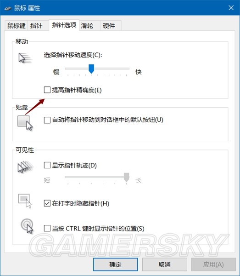
Task: Click the pointer trails icon
Action: click(x=25, y=167)
